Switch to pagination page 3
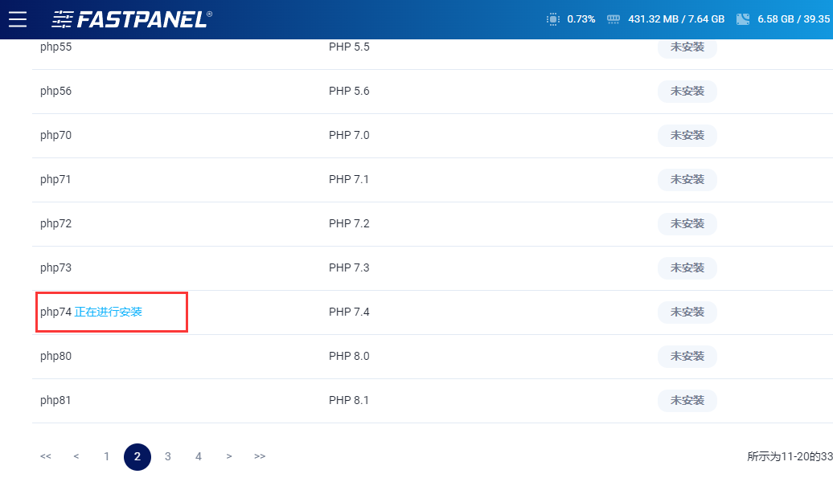This screenshot has height=486, width=833. (168, 456)
